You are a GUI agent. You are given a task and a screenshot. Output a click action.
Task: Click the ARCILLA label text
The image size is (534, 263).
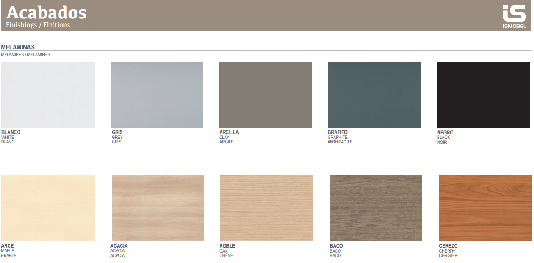(229, 132)
